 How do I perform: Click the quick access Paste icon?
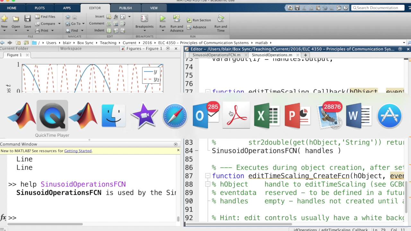point(318,8)
